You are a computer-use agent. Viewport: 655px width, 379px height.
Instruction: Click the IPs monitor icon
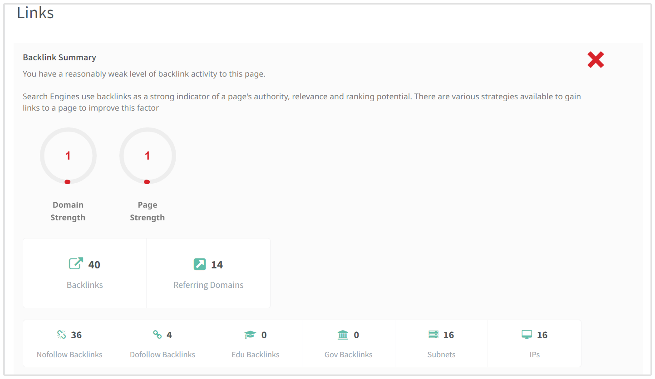[x=527, y=335]
